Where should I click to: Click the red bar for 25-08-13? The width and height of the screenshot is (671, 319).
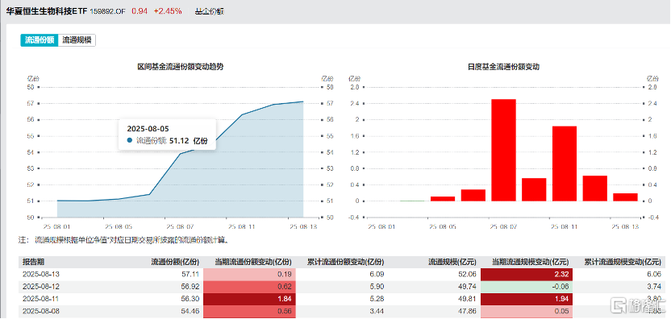pyautogui.click(x=625, y=197)
